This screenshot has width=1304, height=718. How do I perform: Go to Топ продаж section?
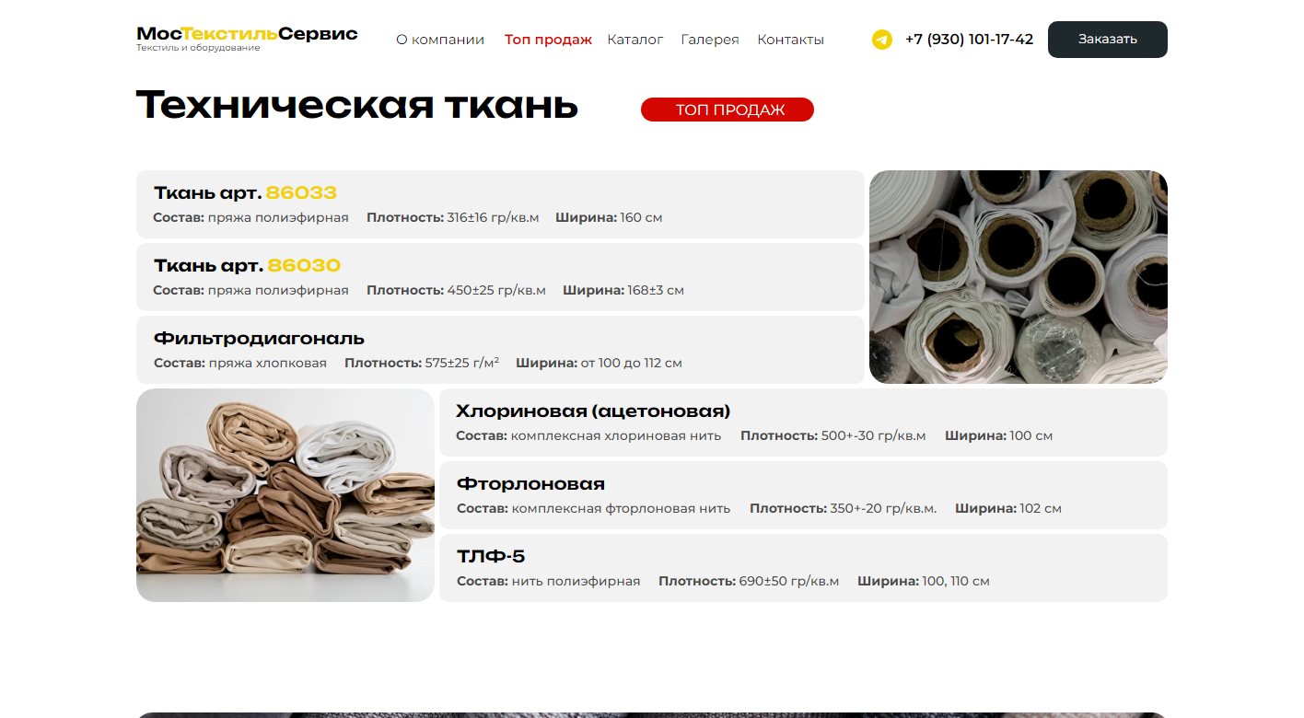[548, 40]
